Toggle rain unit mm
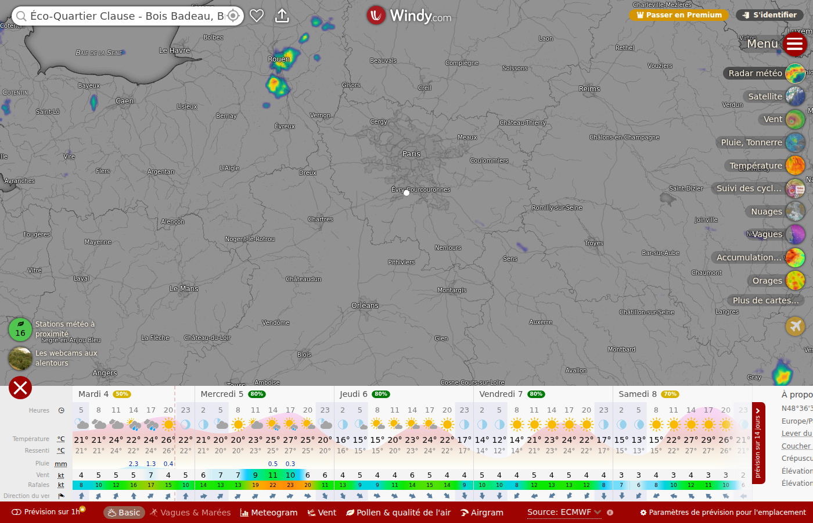Image resolution: width=813 pixels, height=523 pixels. [x=61, y=464]
